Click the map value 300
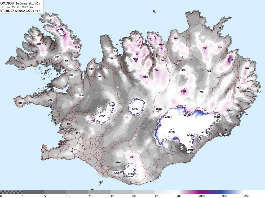265x198 pixels. (71, 75)
